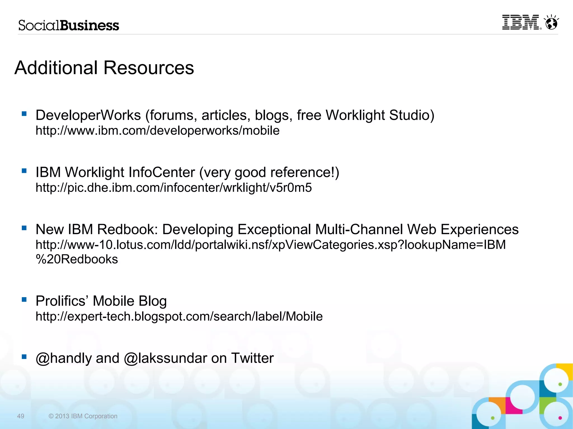Open the developerworks/mobile URL
Screen dimensions: 573x429
coord(158,131)
